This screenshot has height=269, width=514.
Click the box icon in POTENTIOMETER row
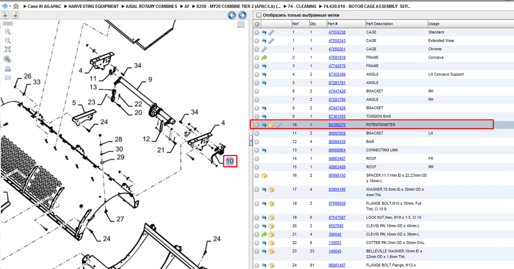(271, 125)
